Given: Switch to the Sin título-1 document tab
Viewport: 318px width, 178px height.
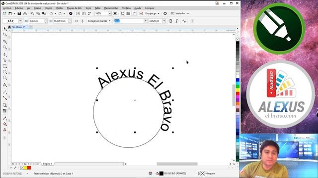Looking at the screenshot, I should point(18,27).
